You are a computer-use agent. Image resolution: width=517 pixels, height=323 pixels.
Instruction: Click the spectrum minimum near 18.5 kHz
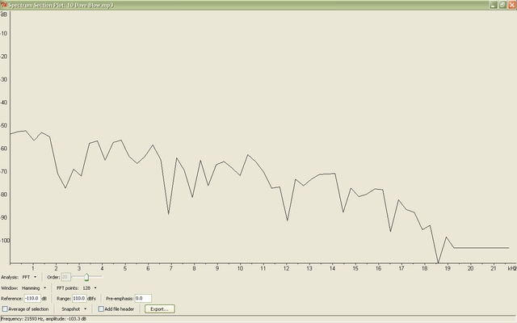(438, 262)
